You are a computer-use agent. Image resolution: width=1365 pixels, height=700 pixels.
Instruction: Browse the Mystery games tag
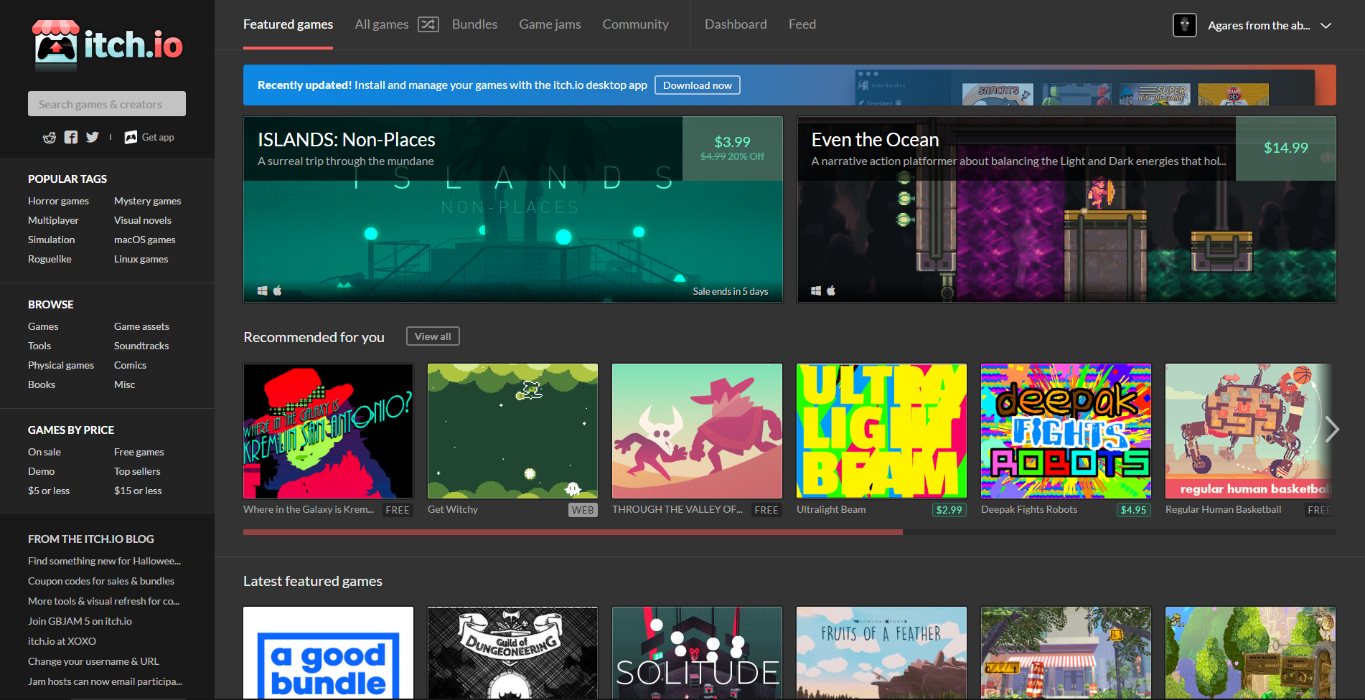pos(147,201)
